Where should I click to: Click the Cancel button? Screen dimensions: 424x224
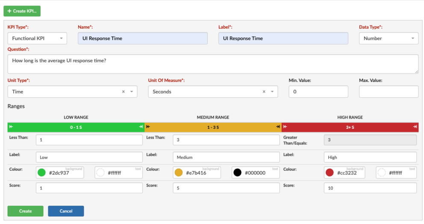[x=66, y=211]
